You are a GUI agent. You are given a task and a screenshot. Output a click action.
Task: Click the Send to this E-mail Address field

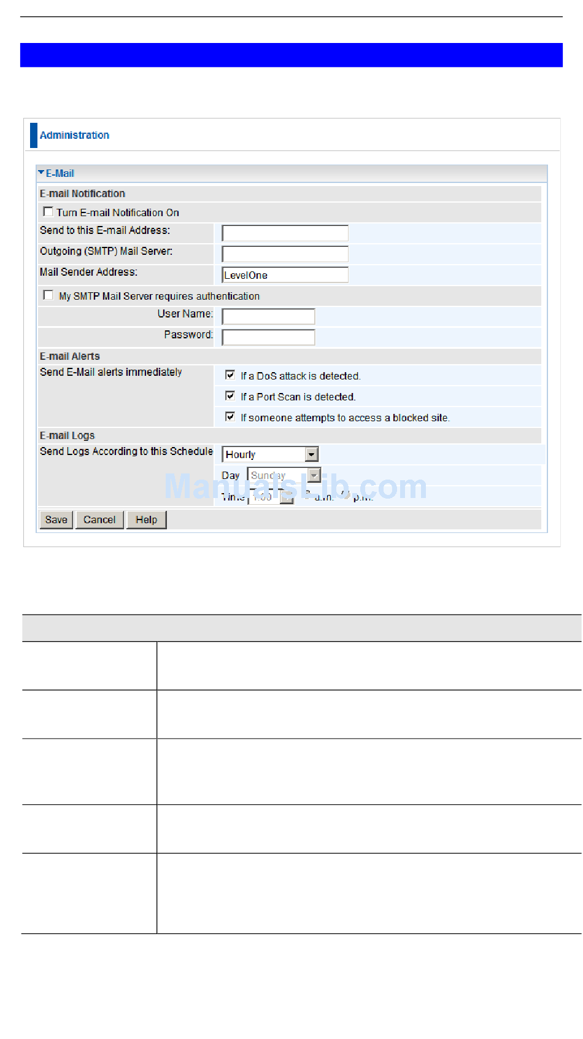(x=285, y=233)
